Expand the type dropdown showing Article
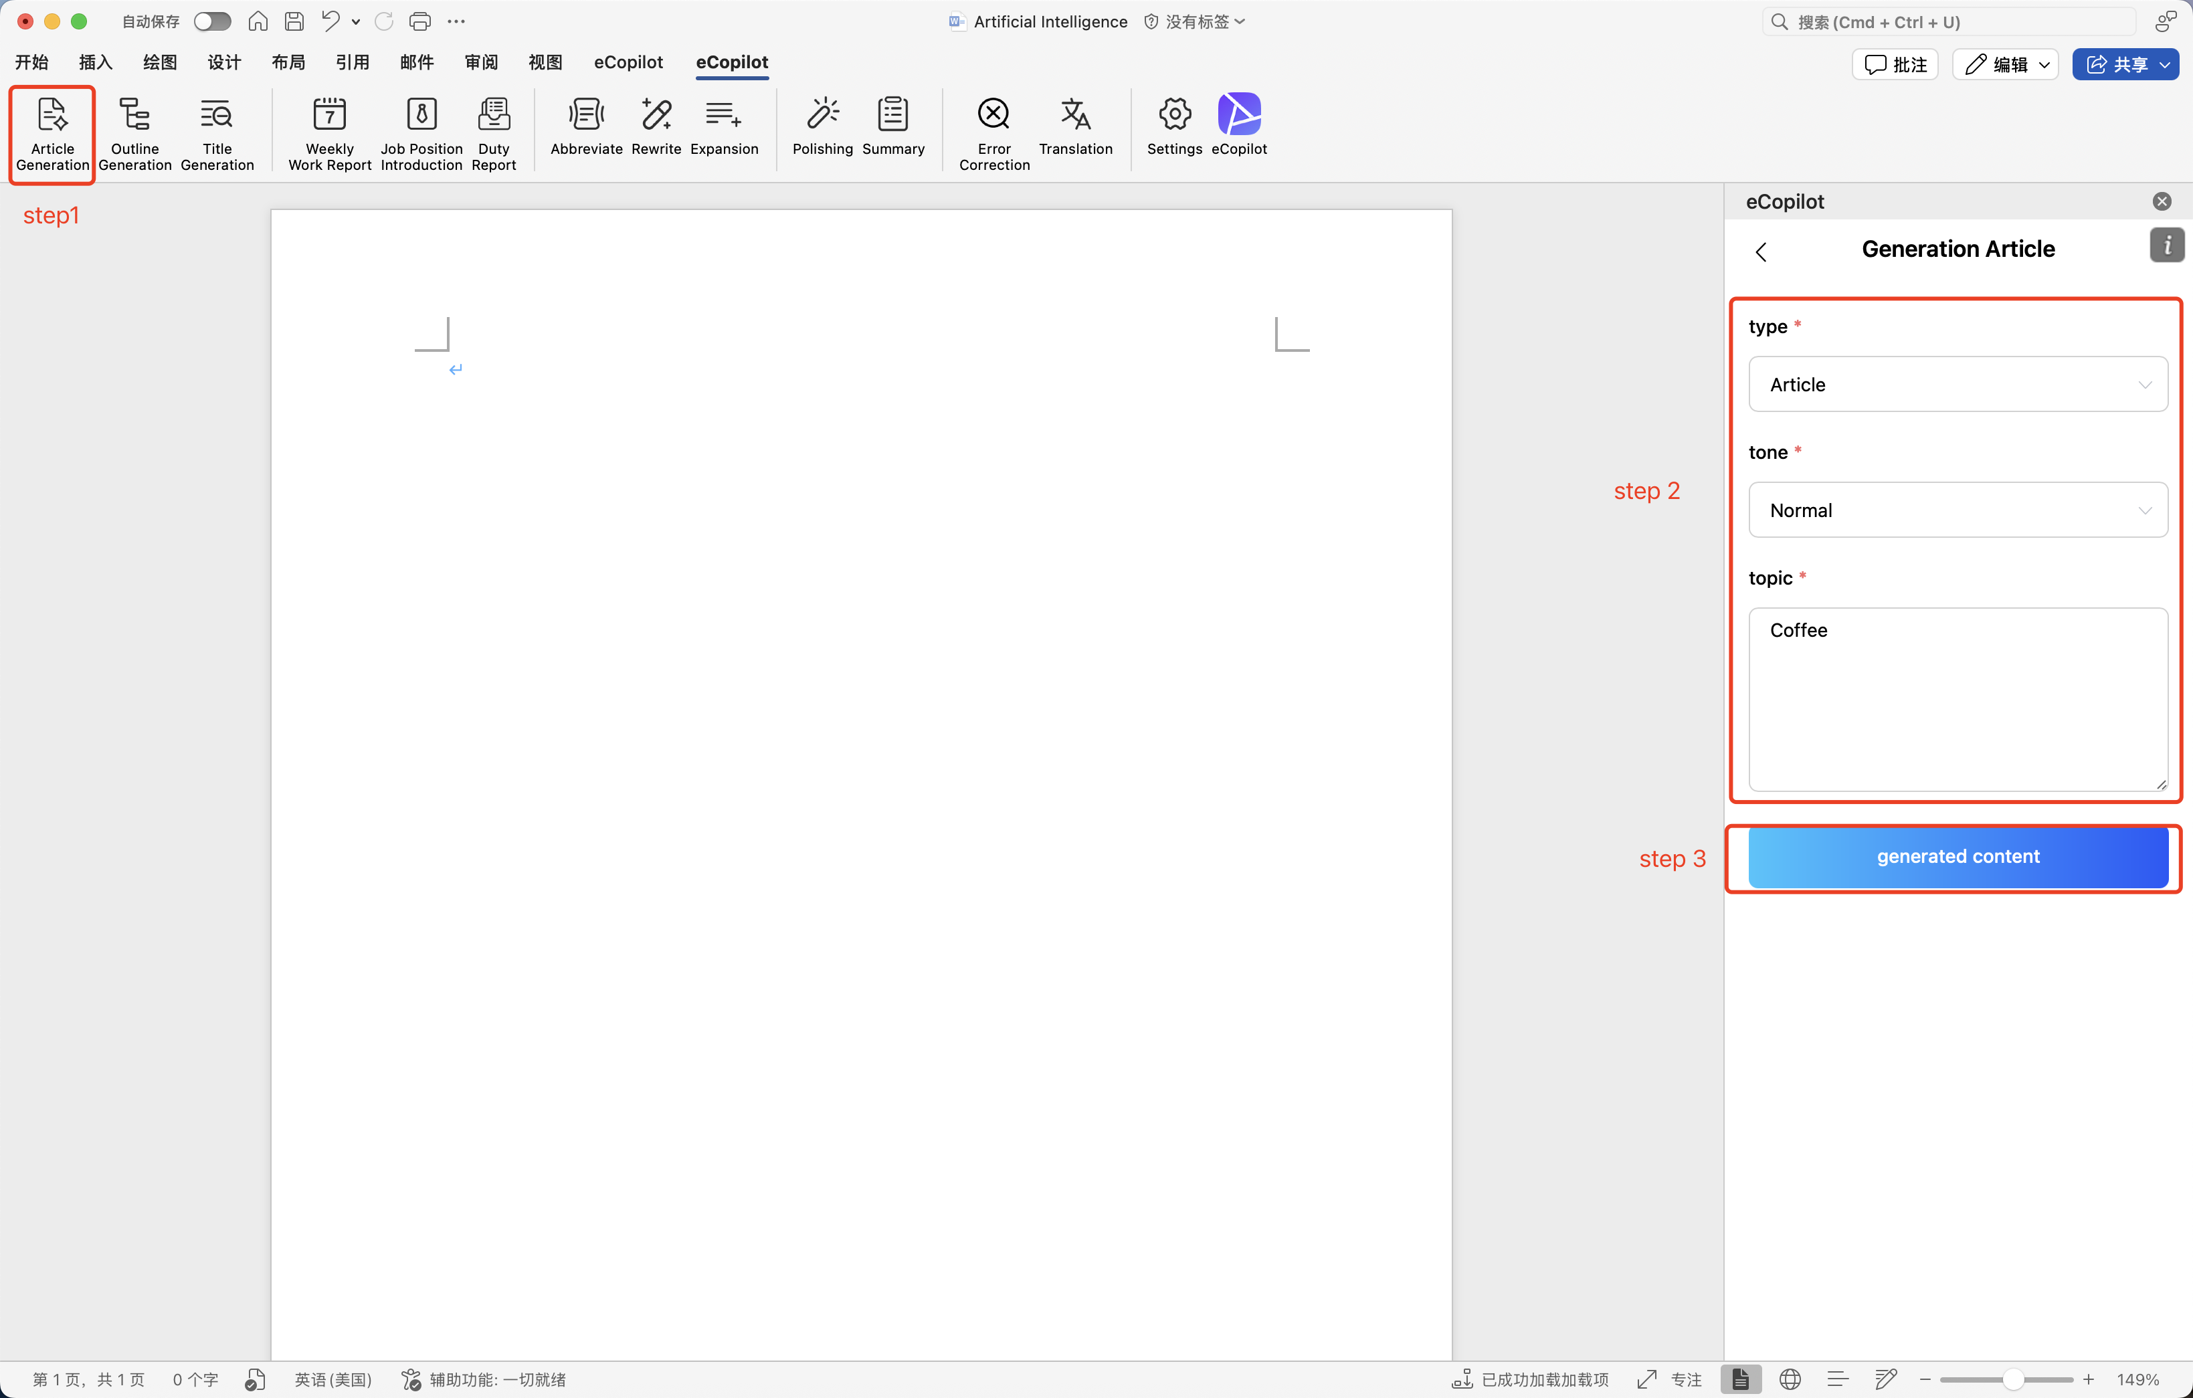Viewport: 2193px width, 1398px height. [1957, 385]
